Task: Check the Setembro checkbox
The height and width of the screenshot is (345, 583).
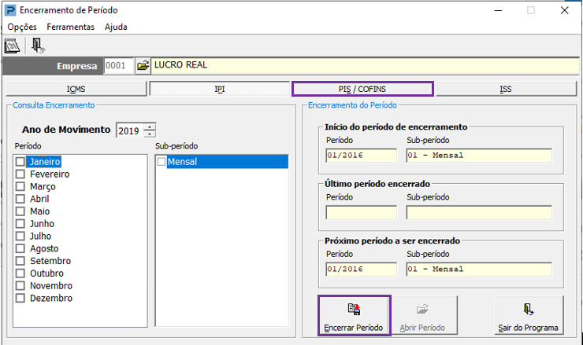Action: coord(20,261)
